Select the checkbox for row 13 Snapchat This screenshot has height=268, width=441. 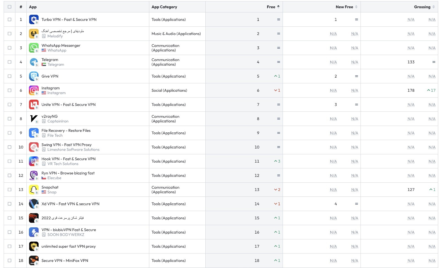[10, 190]
